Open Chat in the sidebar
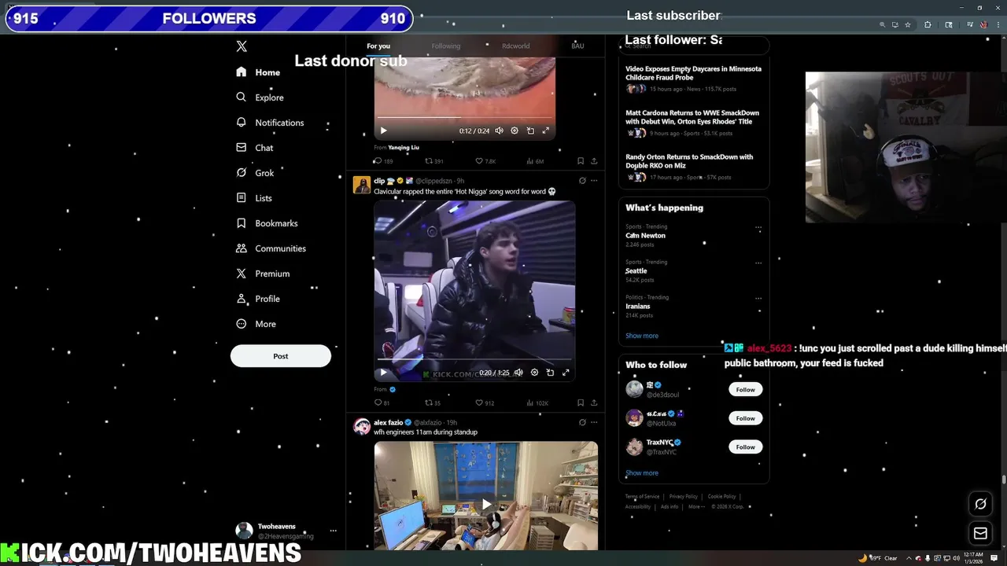This screenshot has height=566, width=1007. 254,148
